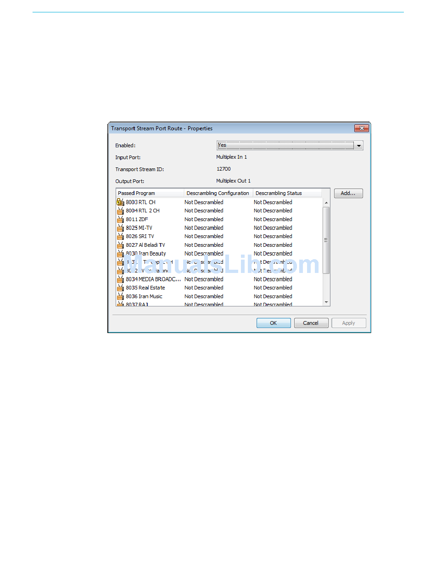The height and width of the screenshot is (578, 436).
Task: Open the Enabled dropdown showing Yes
Action: click(290, 145)
